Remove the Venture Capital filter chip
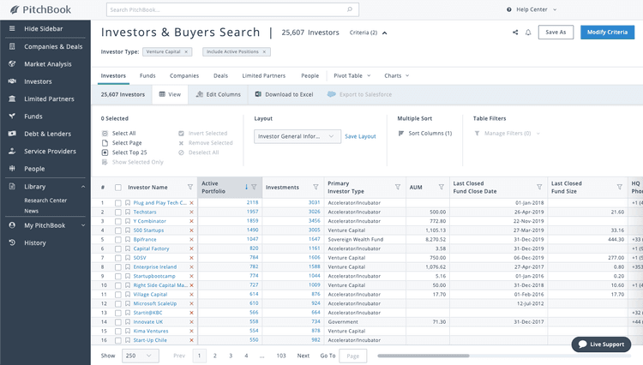Screen dimensions: 643x365 (x=187, y=51)
